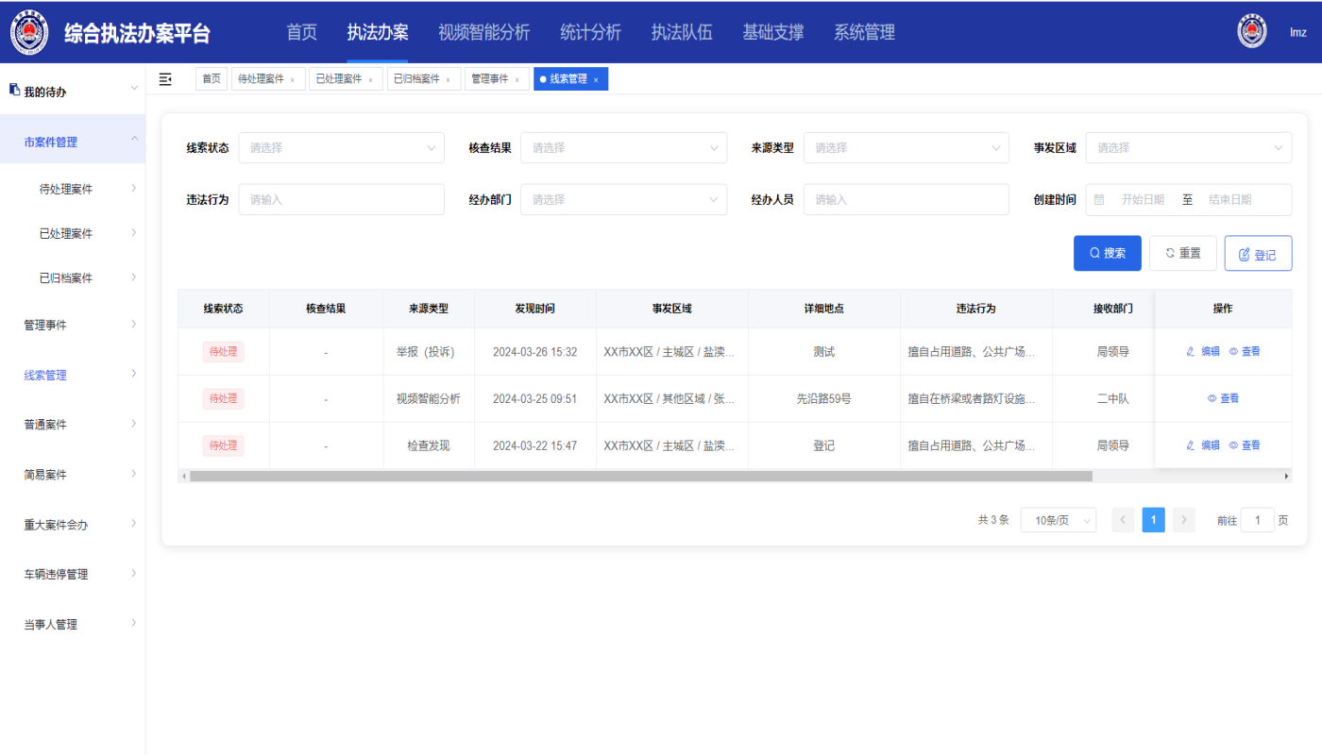Edit the 2024-03-26 15:32 clue row
Screen dimensions: 1322x755
1203,351
